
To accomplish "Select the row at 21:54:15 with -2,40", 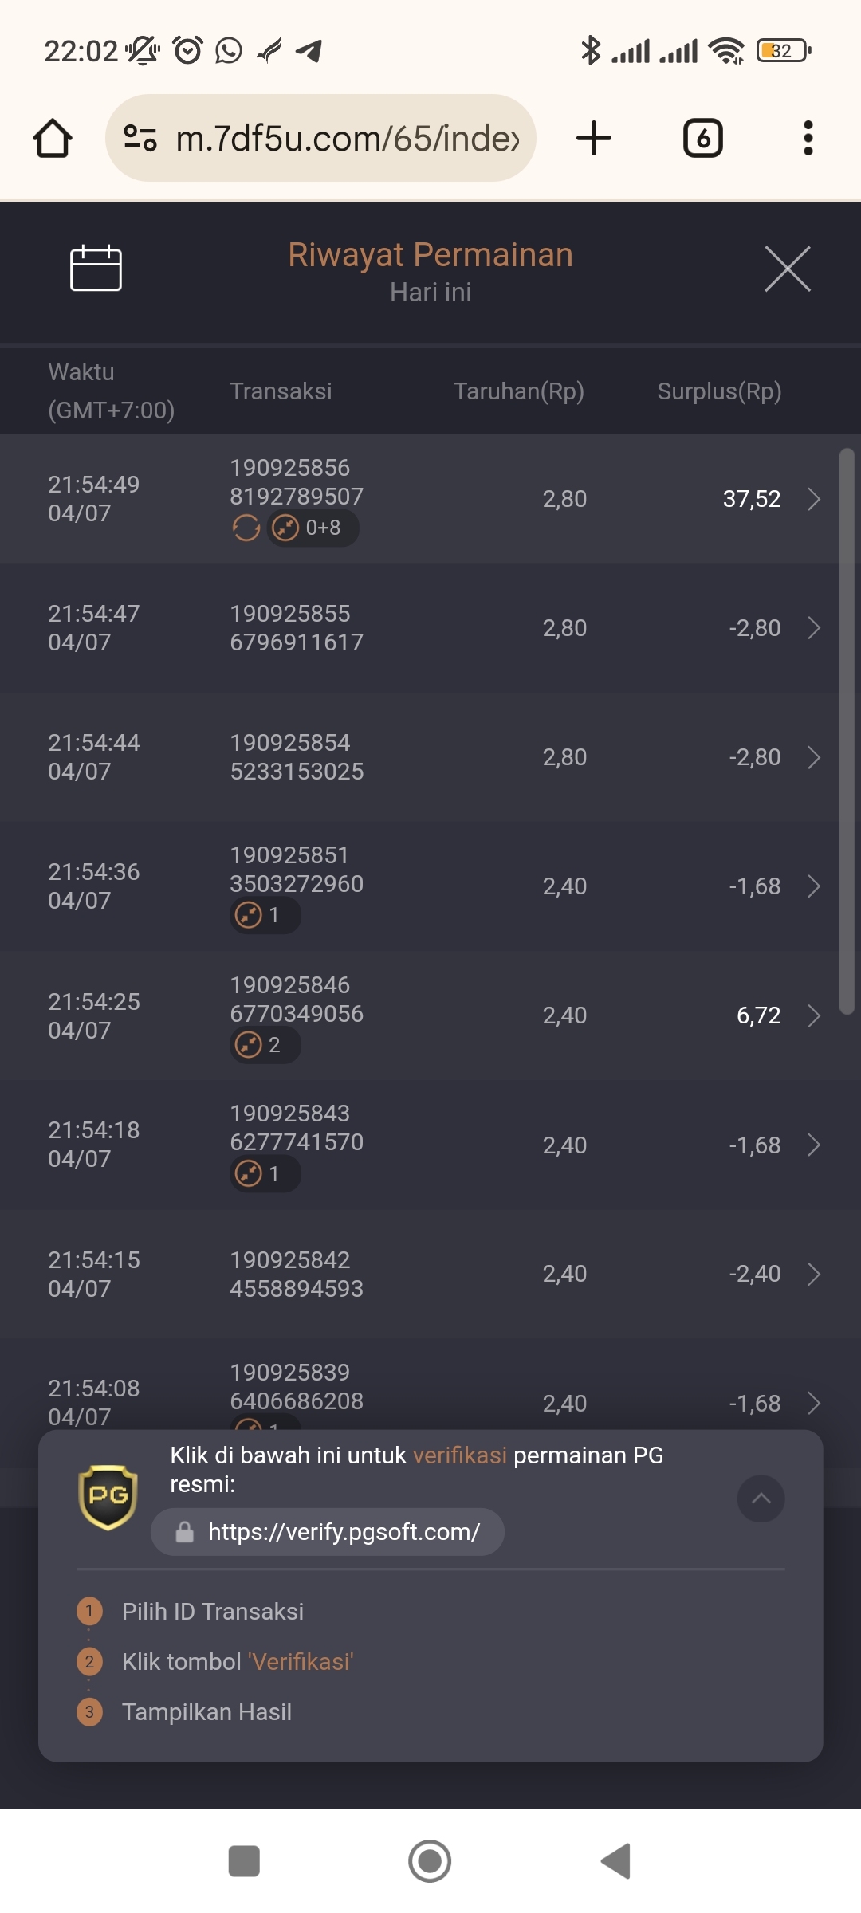I will 431,1274.
